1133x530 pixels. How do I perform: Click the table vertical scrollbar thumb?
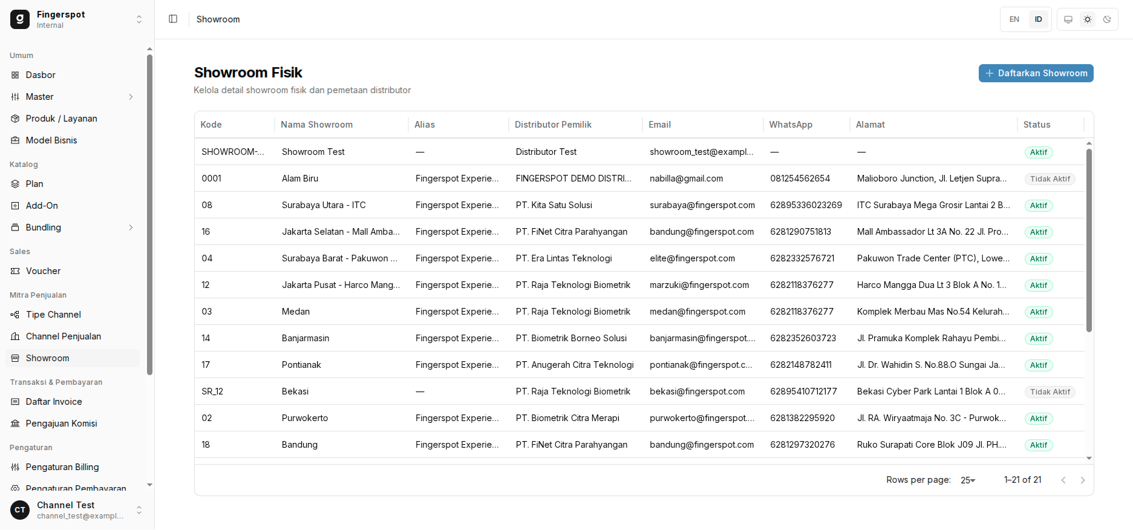(1089, 240)
